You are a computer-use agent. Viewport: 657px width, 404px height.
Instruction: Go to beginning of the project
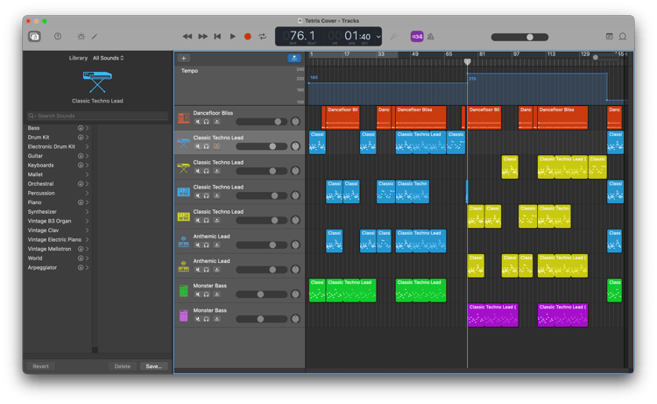tap(217, 37)
